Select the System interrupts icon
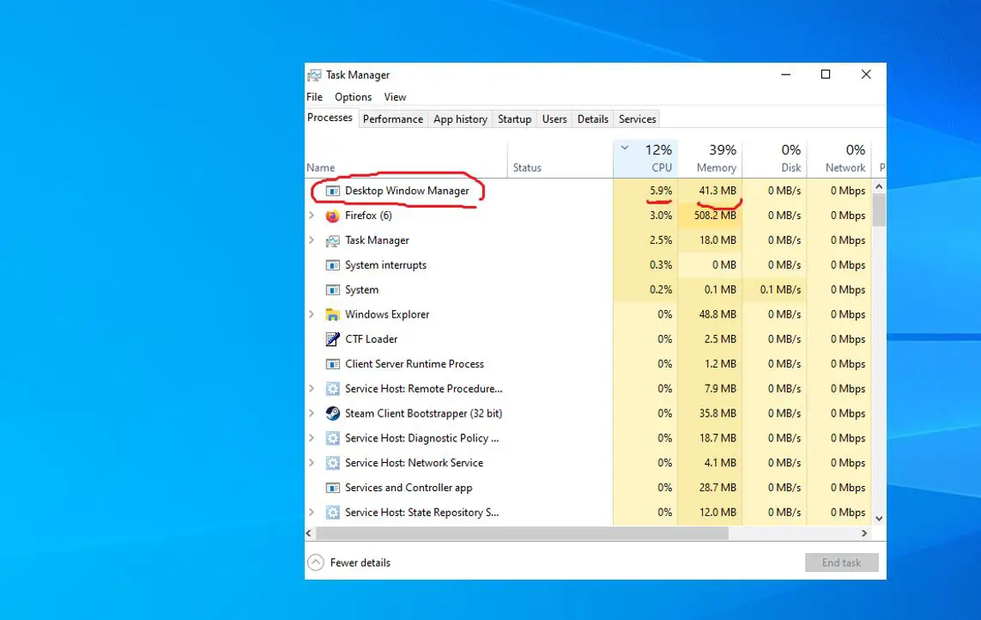This screenshot has width=981, height=620. (x=333, y=264)
